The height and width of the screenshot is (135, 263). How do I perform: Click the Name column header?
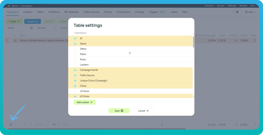coord(23,36)
